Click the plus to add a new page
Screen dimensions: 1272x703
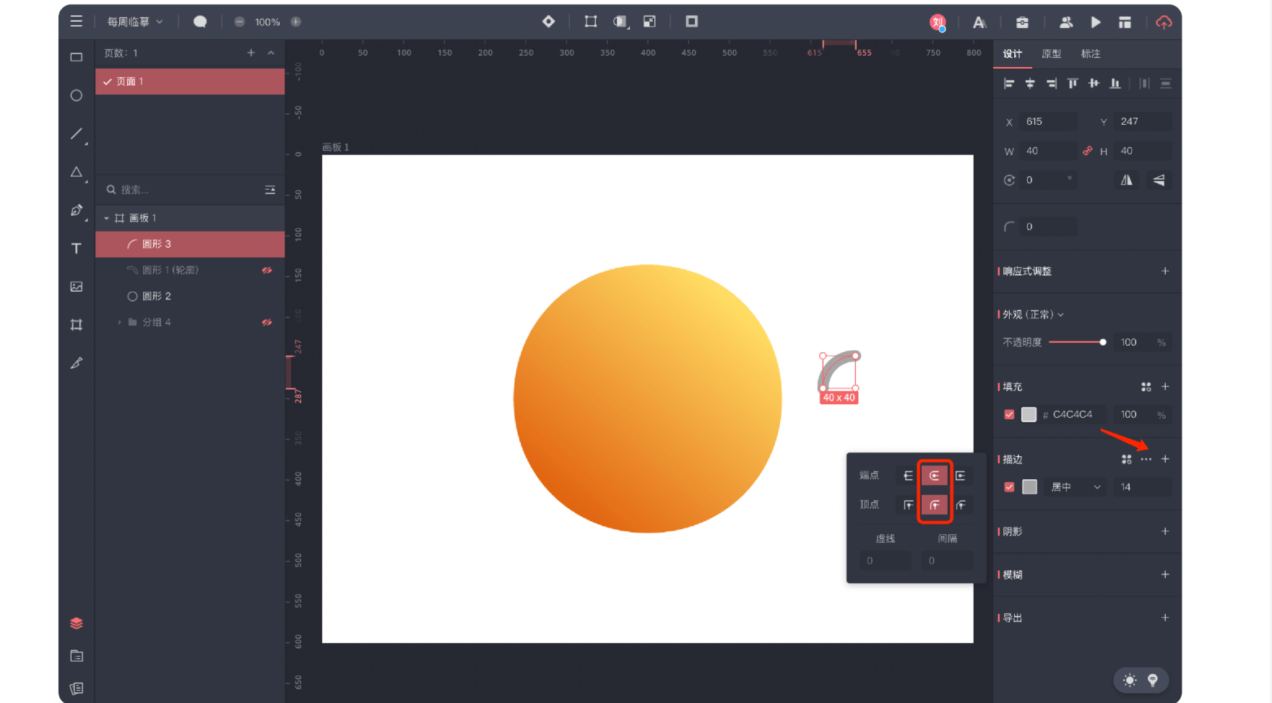point(251,52)
